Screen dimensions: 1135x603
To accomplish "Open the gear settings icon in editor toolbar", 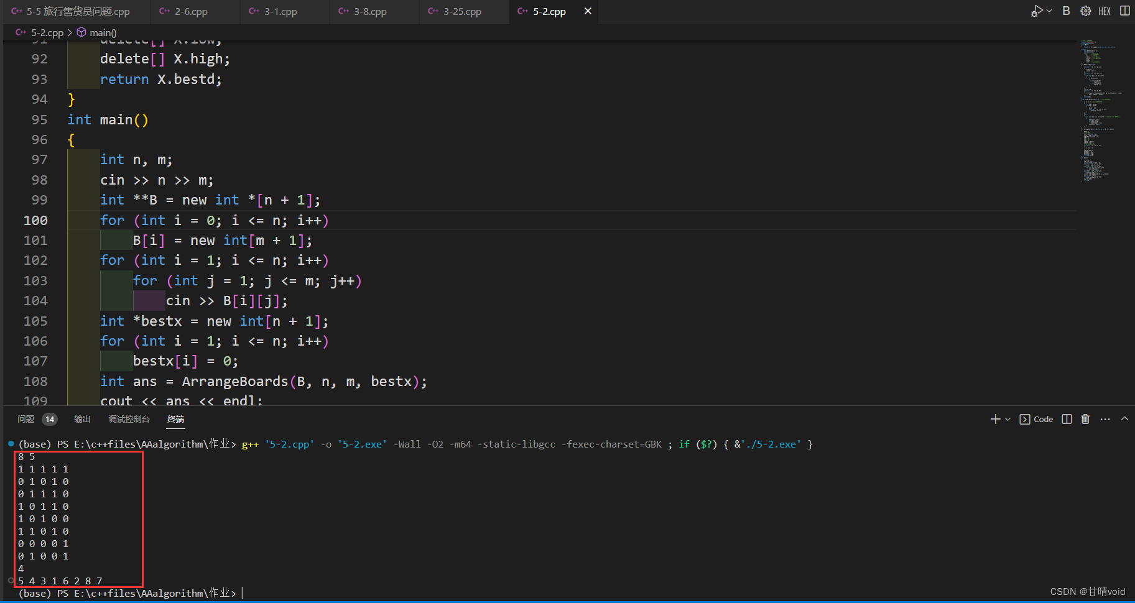I will coord(1086,11).
